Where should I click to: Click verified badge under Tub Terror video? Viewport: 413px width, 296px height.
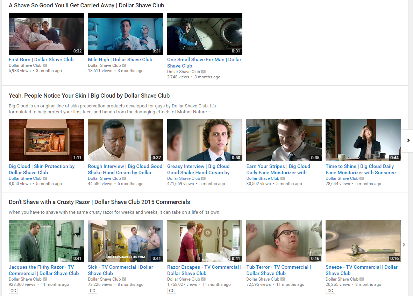[x=283, y=279]
